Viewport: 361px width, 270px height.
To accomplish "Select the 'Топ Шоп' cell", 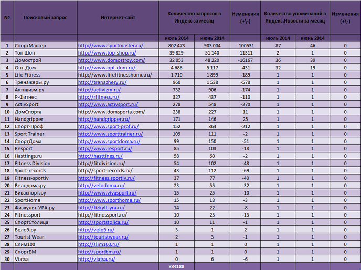I will point(45,53).
